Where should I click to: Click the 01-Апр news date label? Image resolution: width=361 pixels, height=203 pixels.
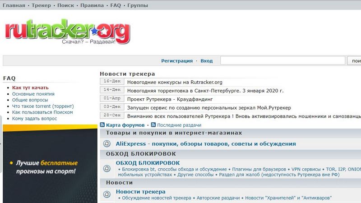[112, 98]
